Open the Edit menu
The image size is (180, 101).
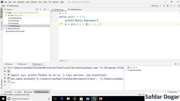(10, 2)
